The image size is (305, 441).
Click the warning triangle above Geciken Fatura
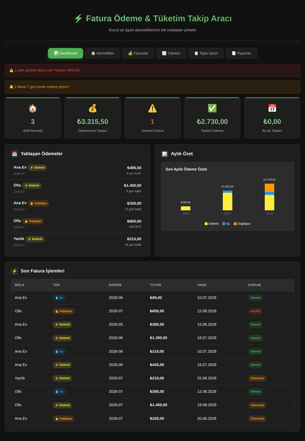[152, 108]
